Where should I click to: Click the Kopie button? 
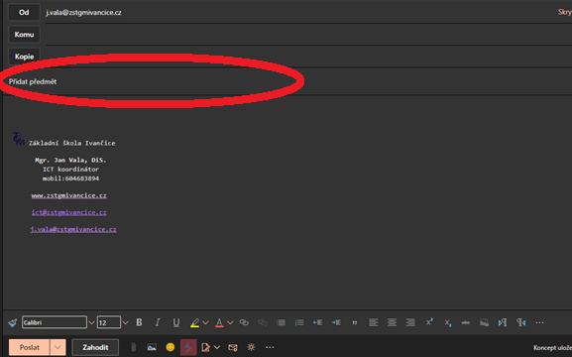24,57
